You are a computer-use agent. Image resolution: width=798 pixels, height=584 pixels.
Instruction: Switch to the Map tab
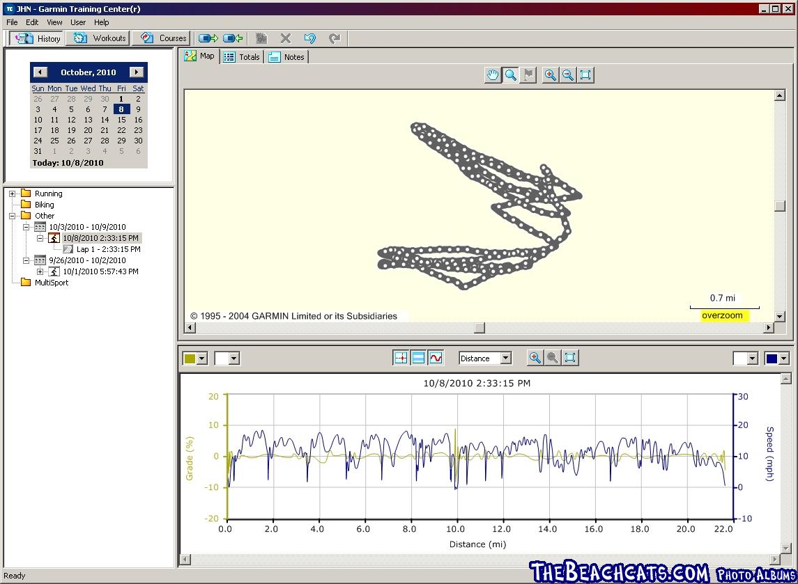point(201,56)
